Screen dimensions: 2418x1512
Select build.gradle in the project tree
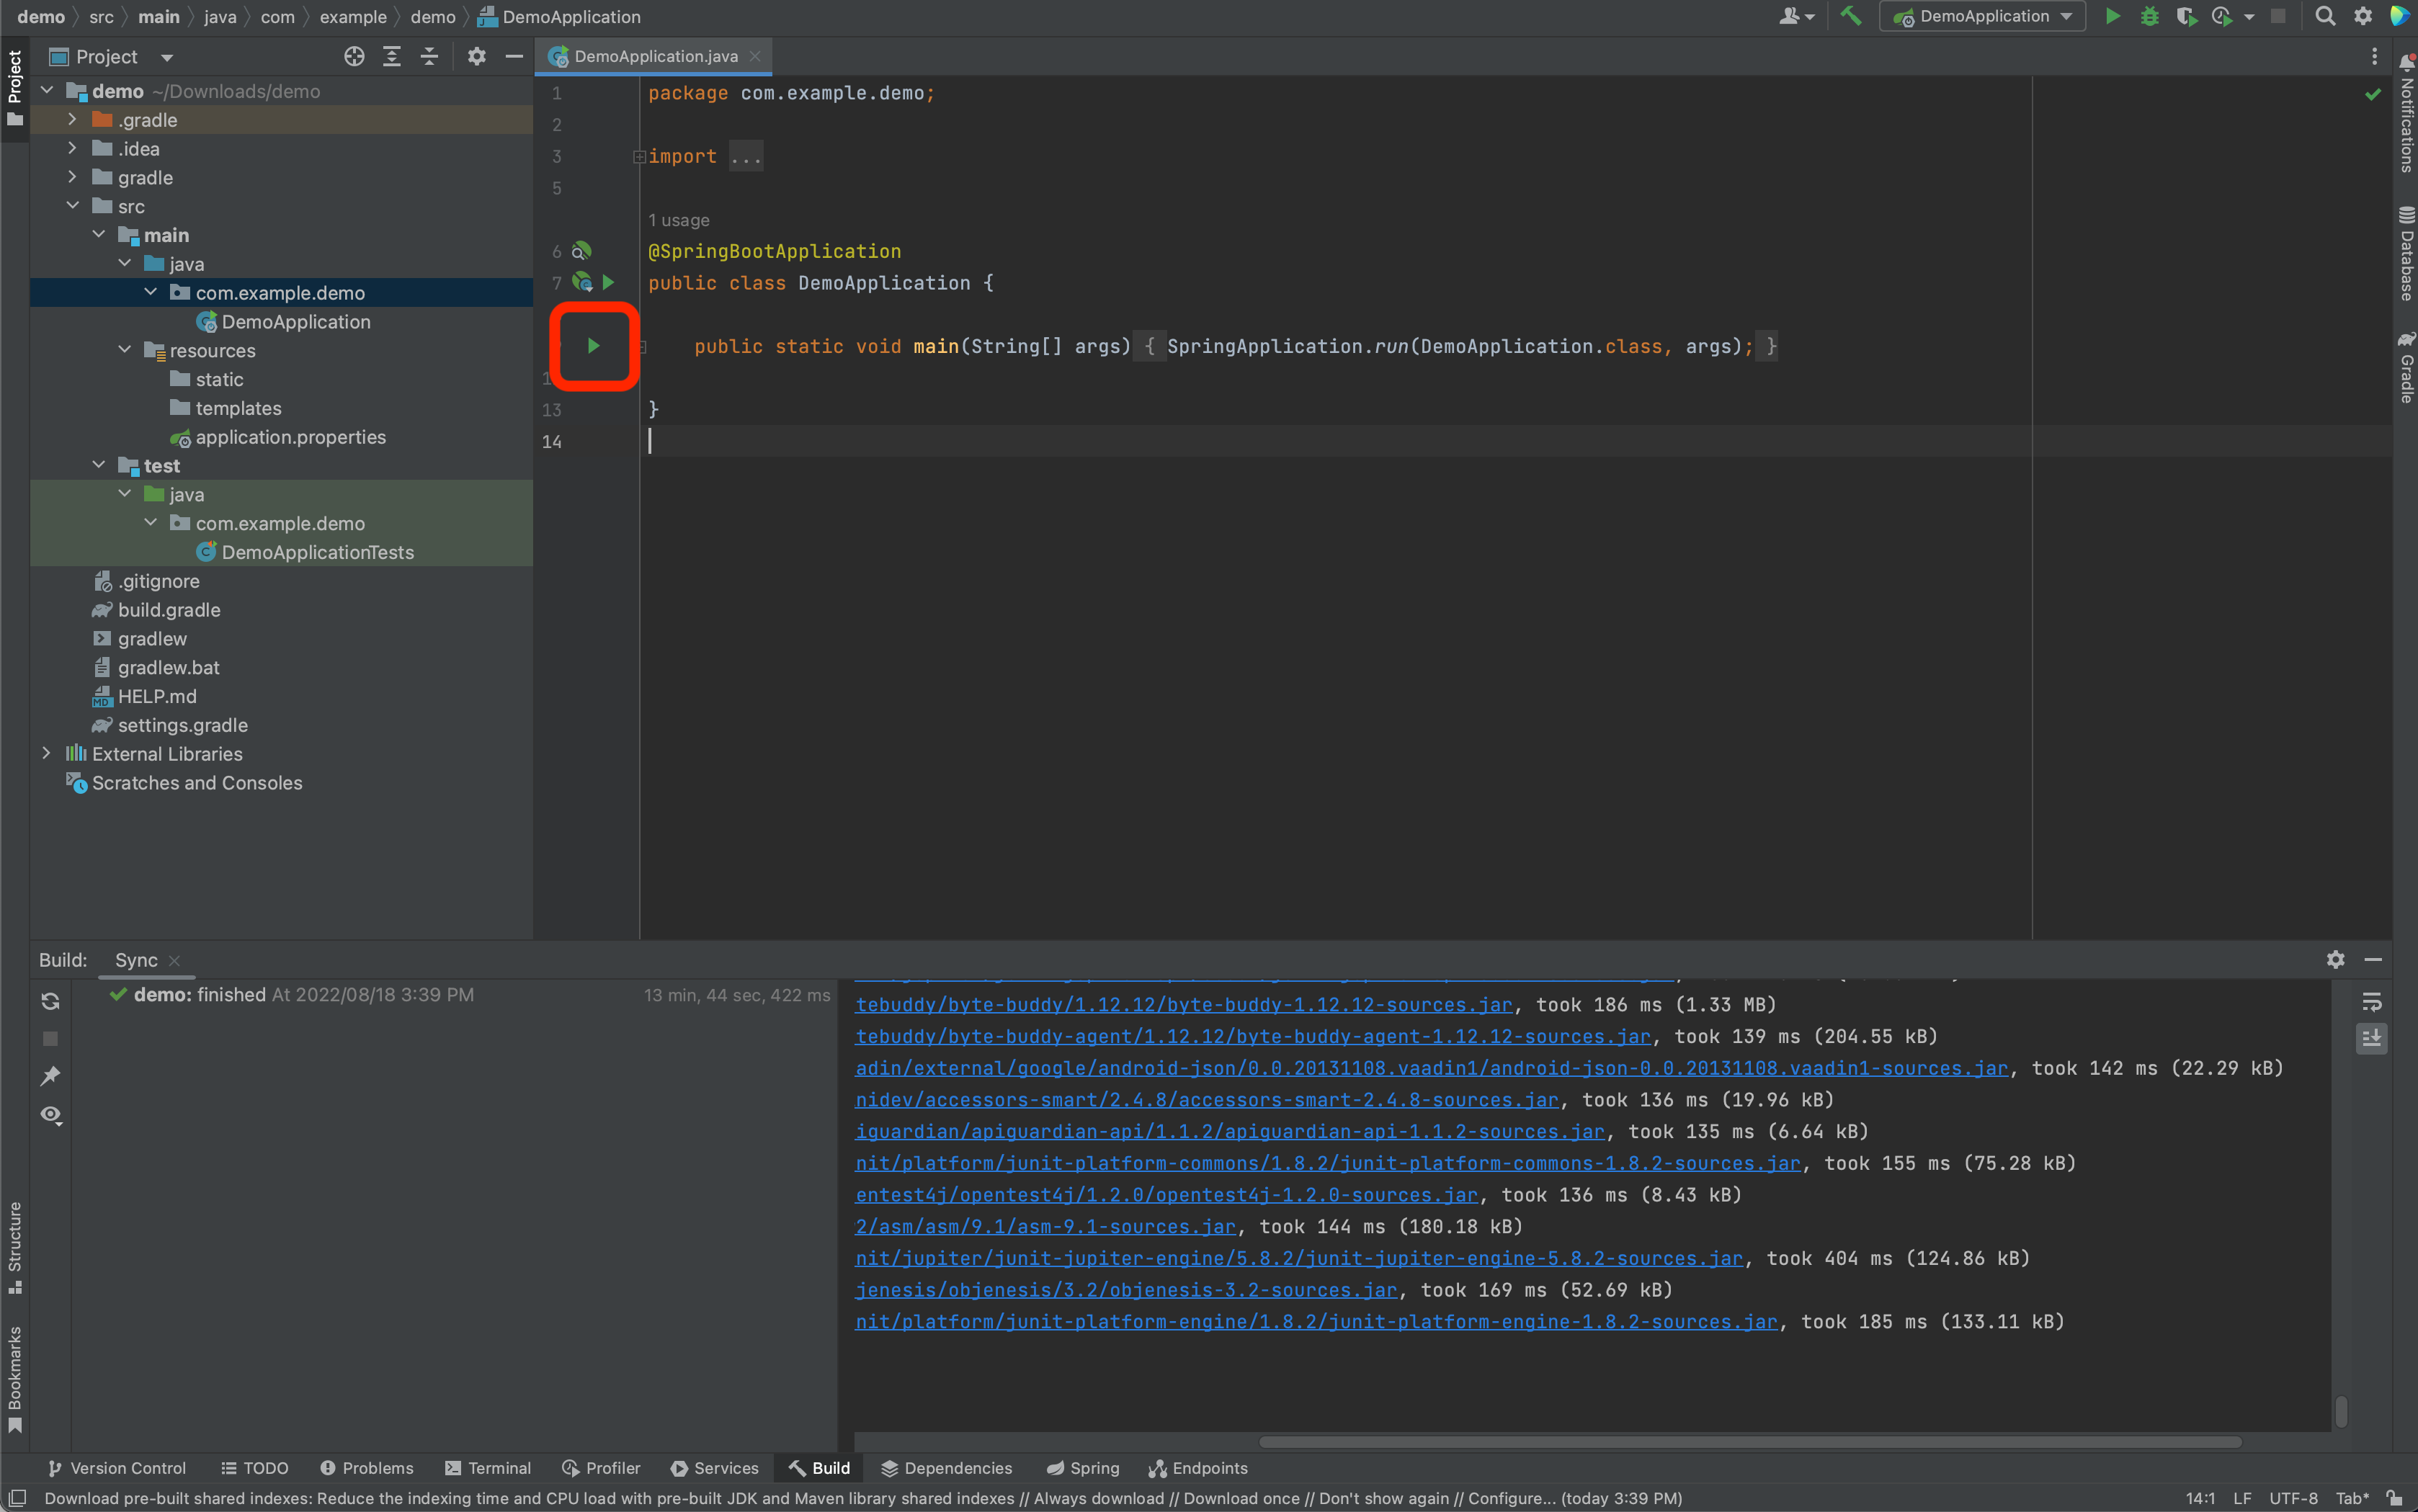[x=169, y=610]
